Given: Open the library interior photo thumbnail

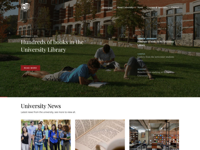Looking at the screenshot, I should coord(154,135).
